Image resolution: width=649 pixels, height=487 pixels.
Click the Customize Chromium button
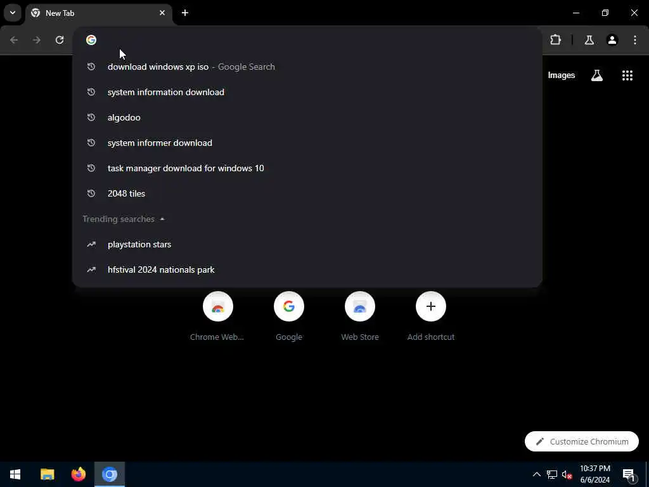[582, 441]
